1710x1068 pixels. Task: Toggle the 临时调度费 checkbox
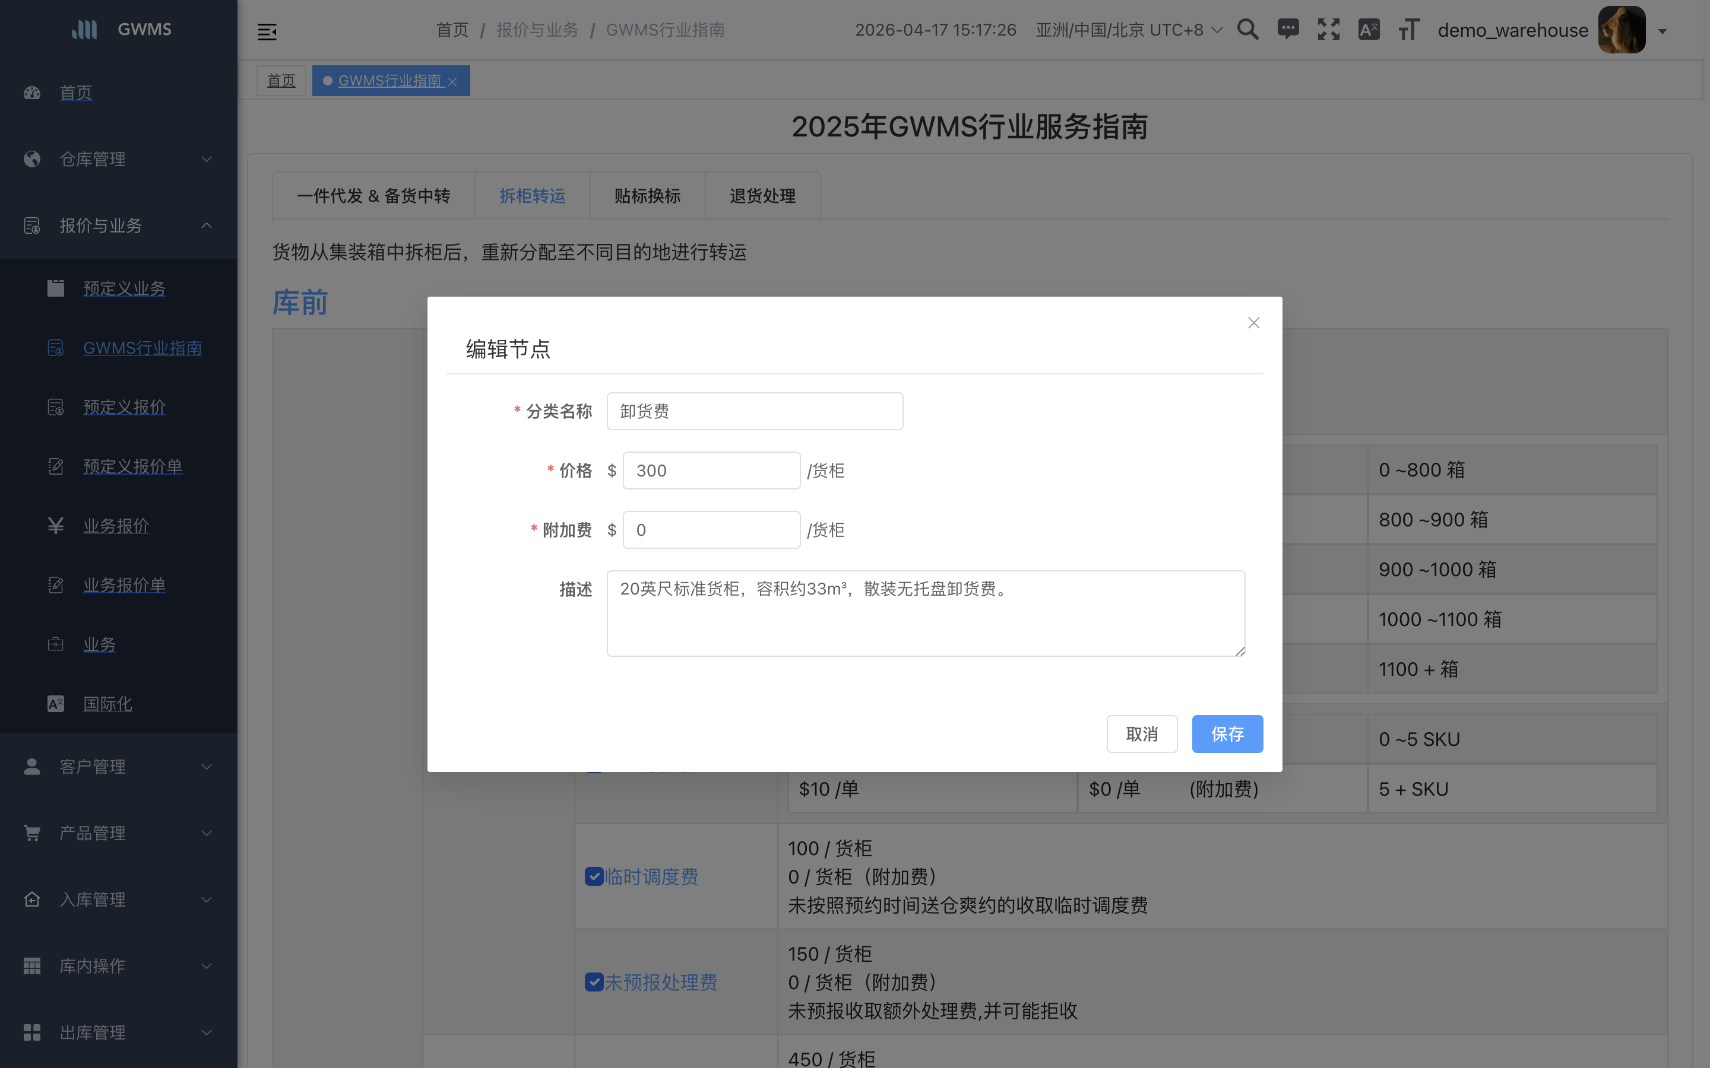(594, 876)
